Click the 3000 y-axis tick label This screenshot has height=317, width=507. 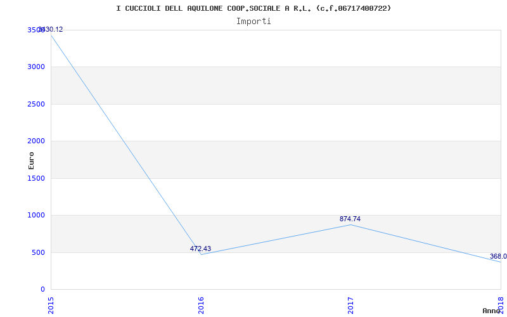point(36,67)
